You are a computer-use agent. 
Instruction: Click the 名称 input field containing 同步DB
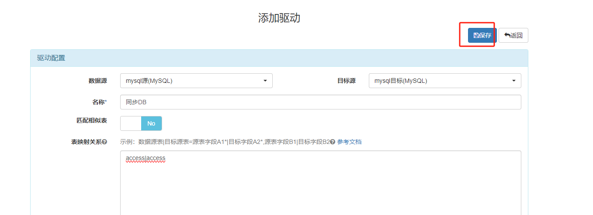[321, 102]
